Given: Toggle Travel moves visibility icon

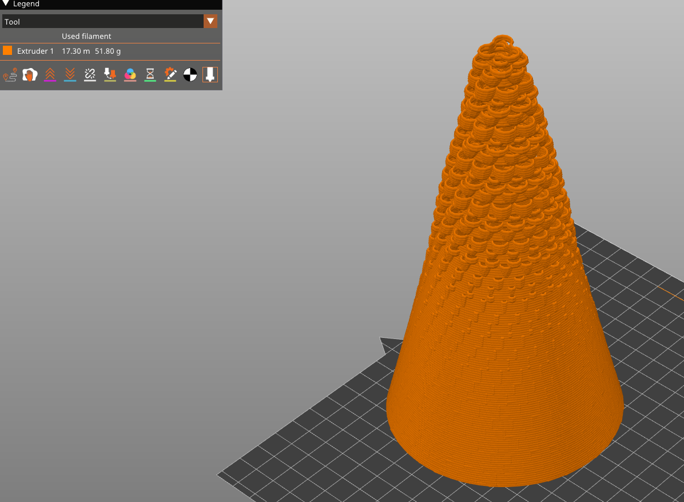Looking at the screenshot, I should pyautogui.click(x=10, y=75).
